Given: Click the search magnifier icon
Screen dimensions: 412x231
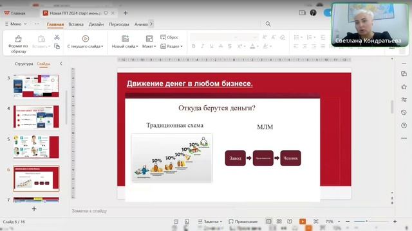Looking at the screenshot, I should pyautogui.click(x=268, y=24).
